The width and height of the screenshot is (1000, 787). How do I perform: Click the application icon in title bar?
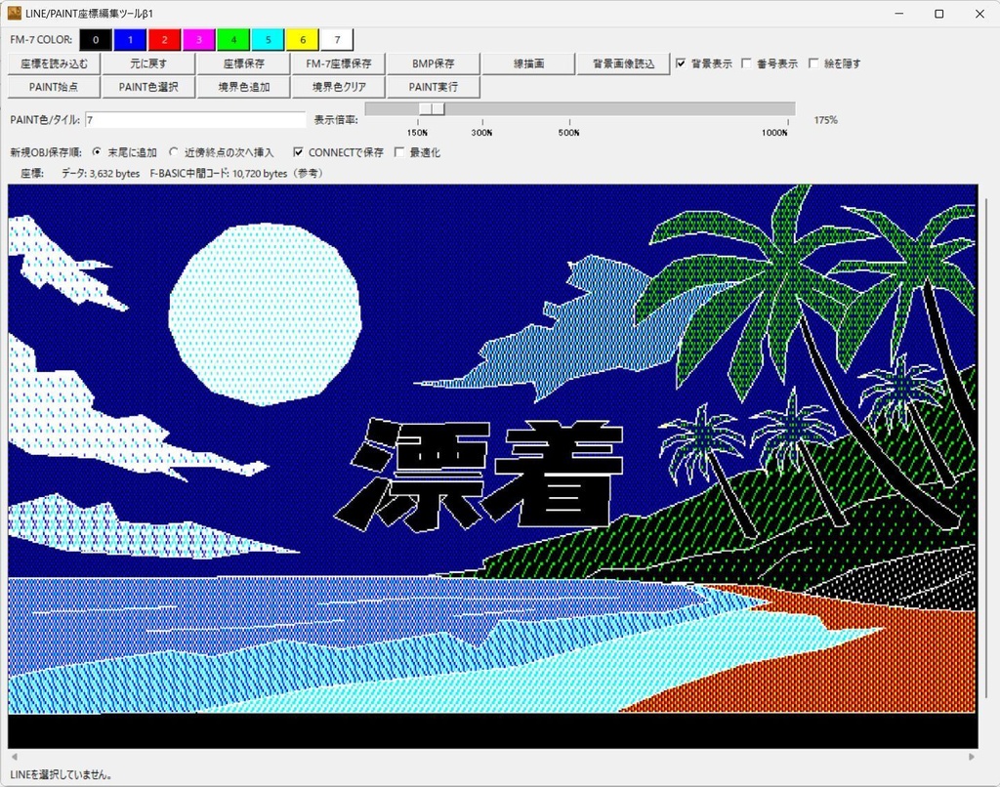click(14, 14)
